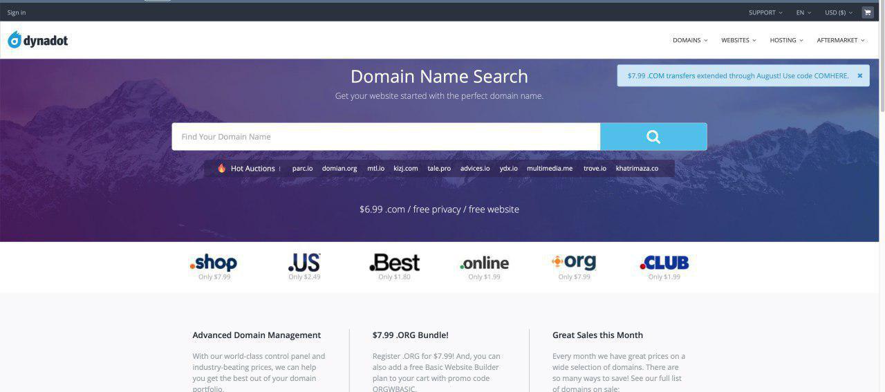885x392 pixels.
Task: Click the Hot Auctions flame icon
Action: tap(221, 168)
